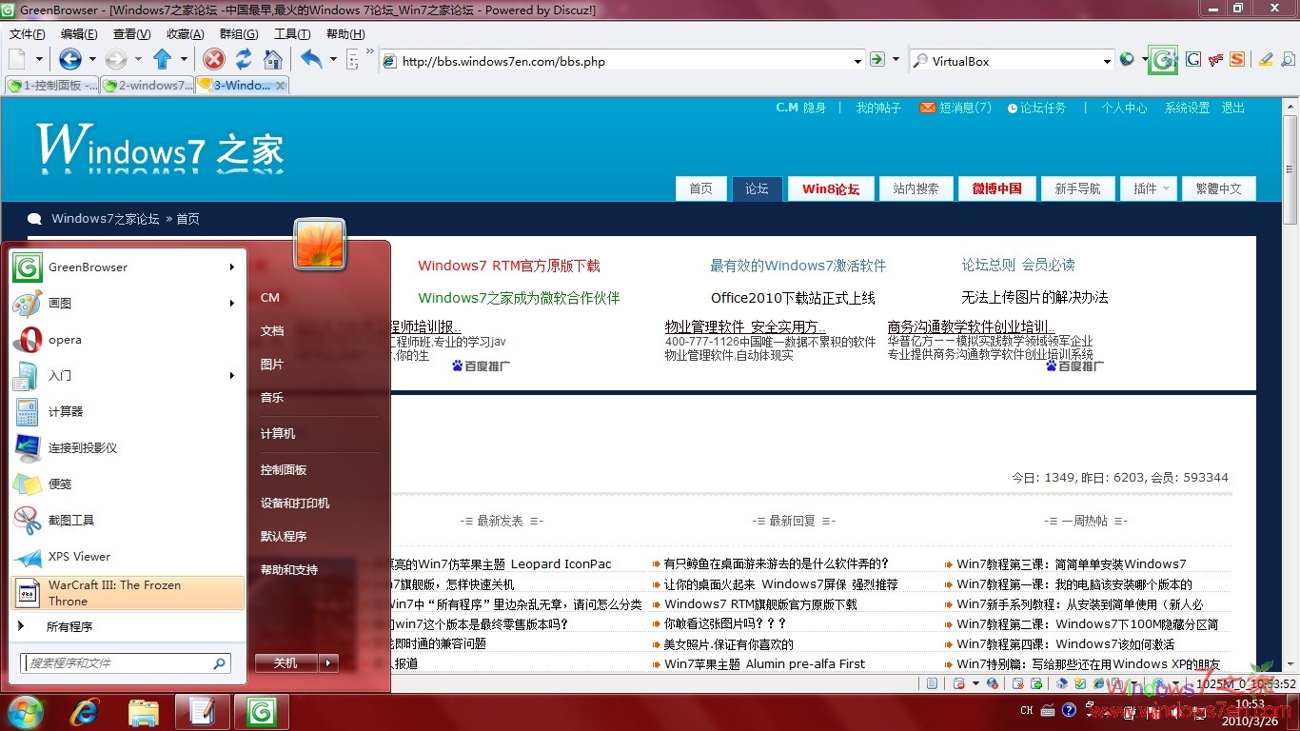Open 计算机 from the Start menu right pane

278,433
